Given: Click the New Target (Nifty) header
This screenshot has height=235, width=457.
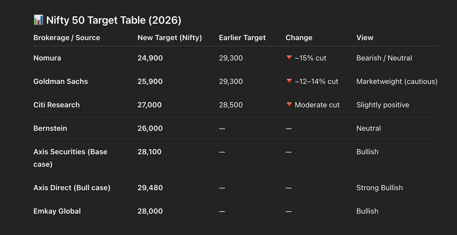Looking at the screenshot, I should [x=169, y=38].
